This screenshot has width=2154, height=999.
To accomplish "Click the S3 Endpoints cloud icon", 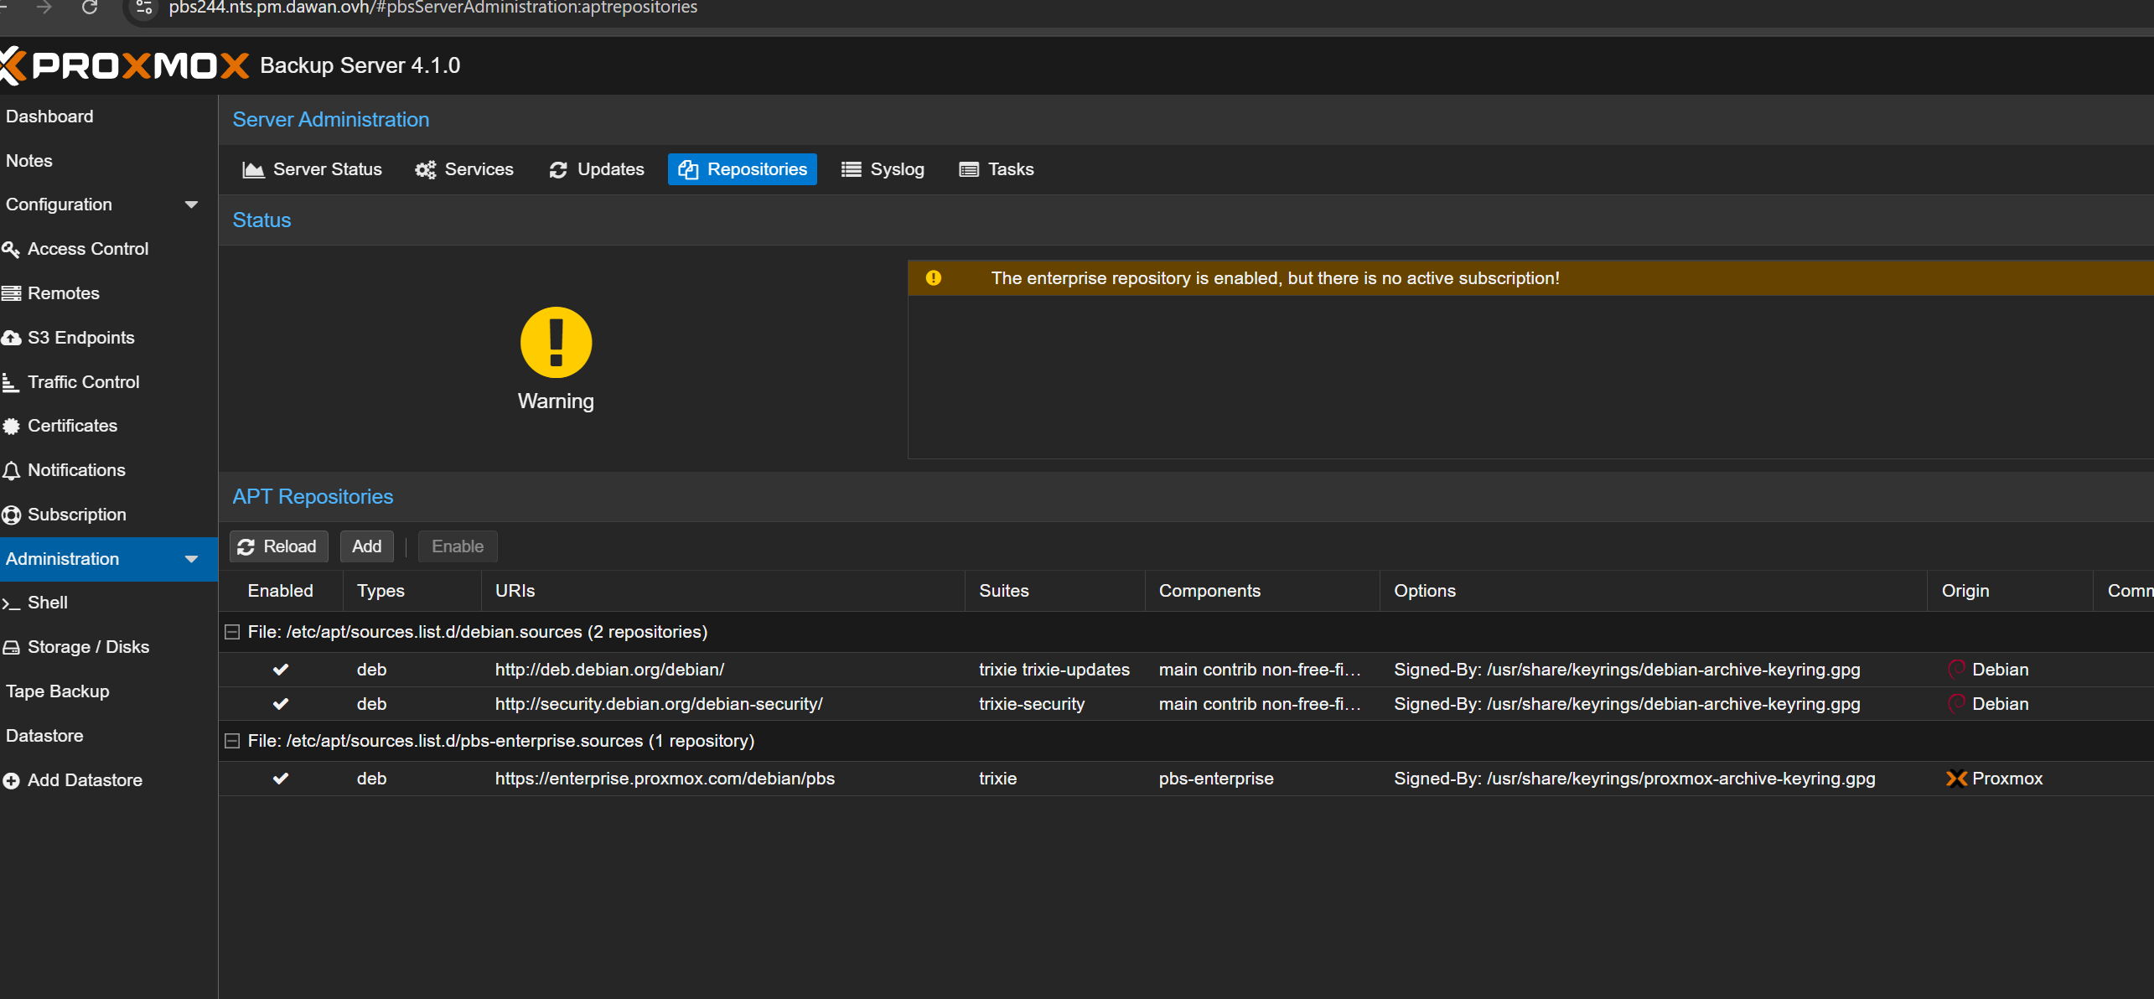I will click(11, 338).
